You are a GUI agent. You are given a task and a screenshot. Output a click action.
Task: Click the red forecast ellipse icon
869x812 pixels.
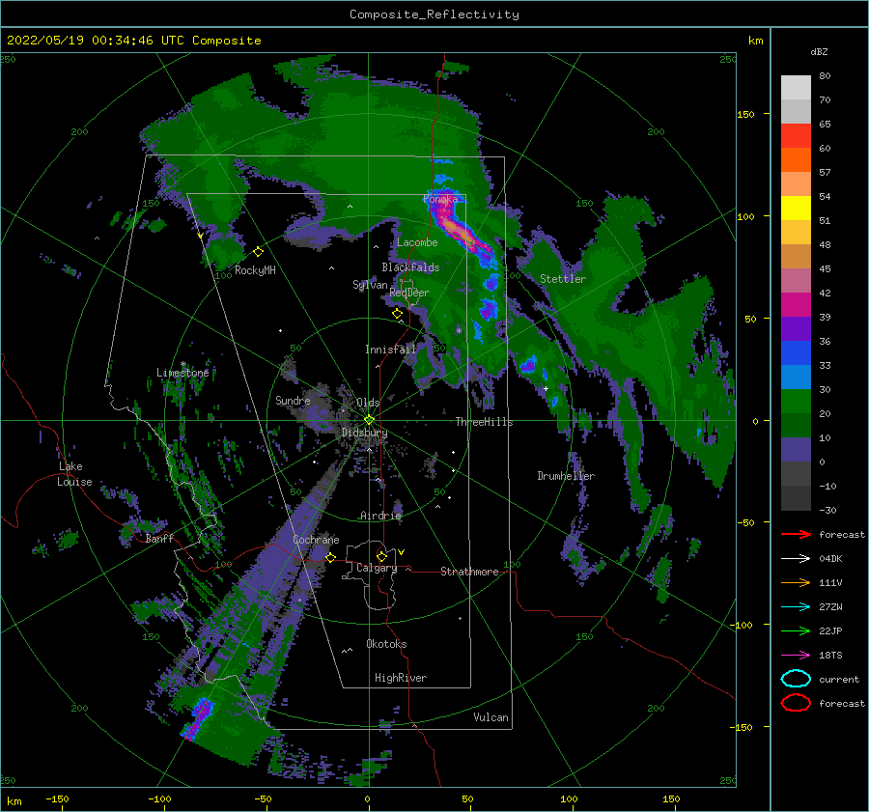[x=796, y=703]
